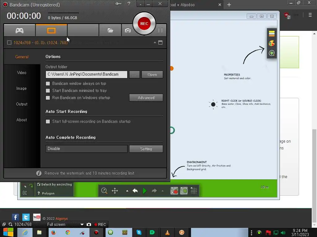Click the dotted selection icon next to 1024x768

pos(9,43)
